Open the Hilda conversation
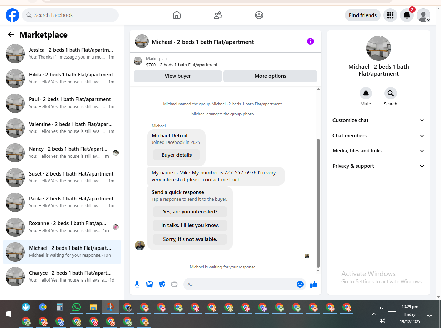The height and width of the screenshot is (328, 441). tap(62, 78)
